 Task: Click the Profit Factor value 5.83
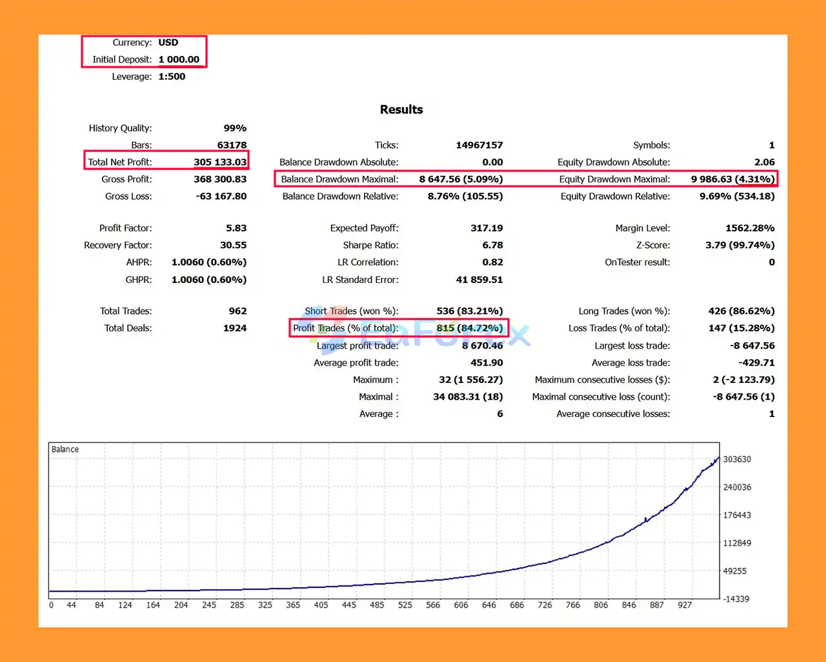pyautogui.click(x=236, y=228)
